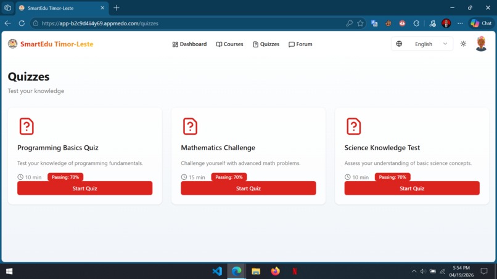Open the tab actions workspace icon
497x279 pixels.
click(x=7, y=8)
